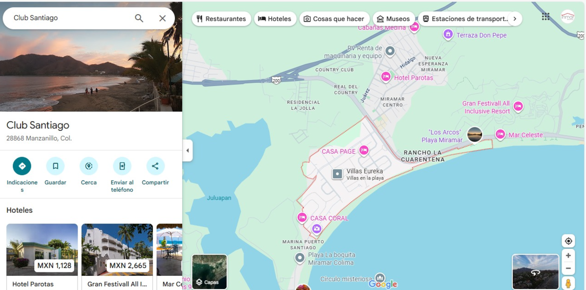Viewport: 586px width, 290px height.
Task: Center map on my location
Action: click(568, 241)
